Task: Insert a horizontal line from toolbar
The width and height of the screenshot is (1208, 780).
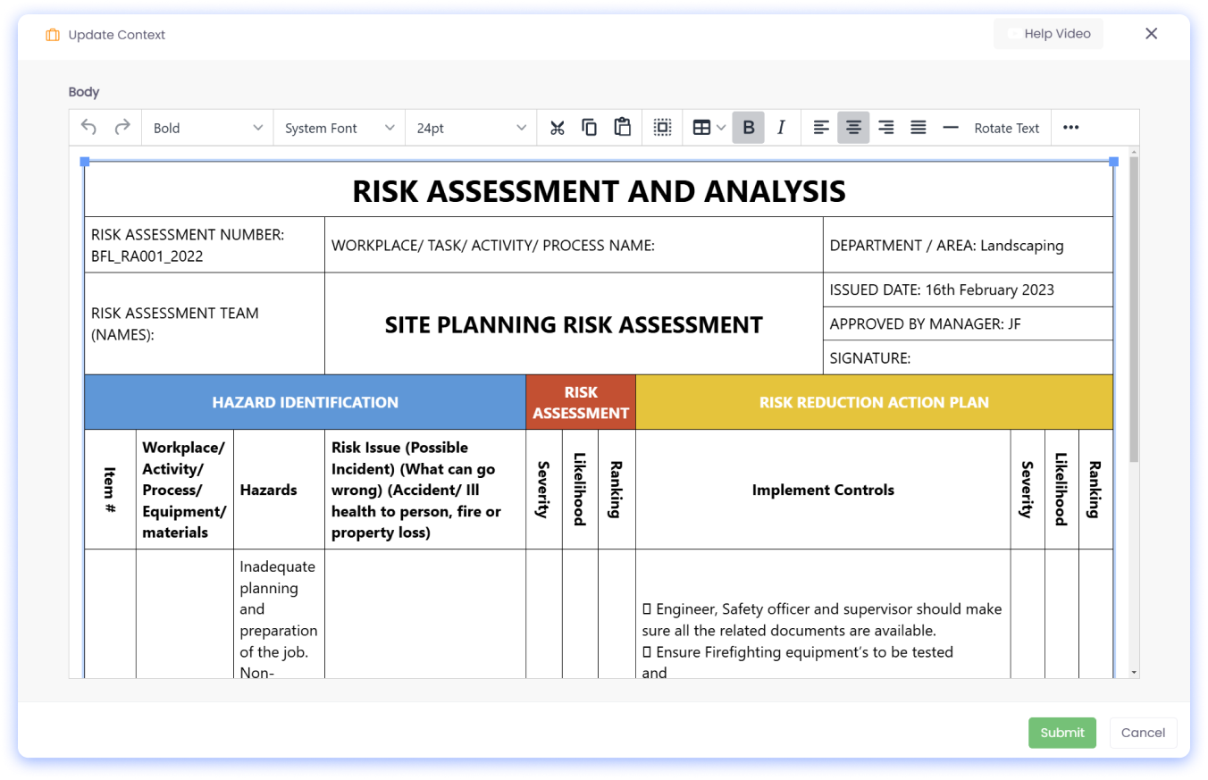Action: tap(951, 128)
